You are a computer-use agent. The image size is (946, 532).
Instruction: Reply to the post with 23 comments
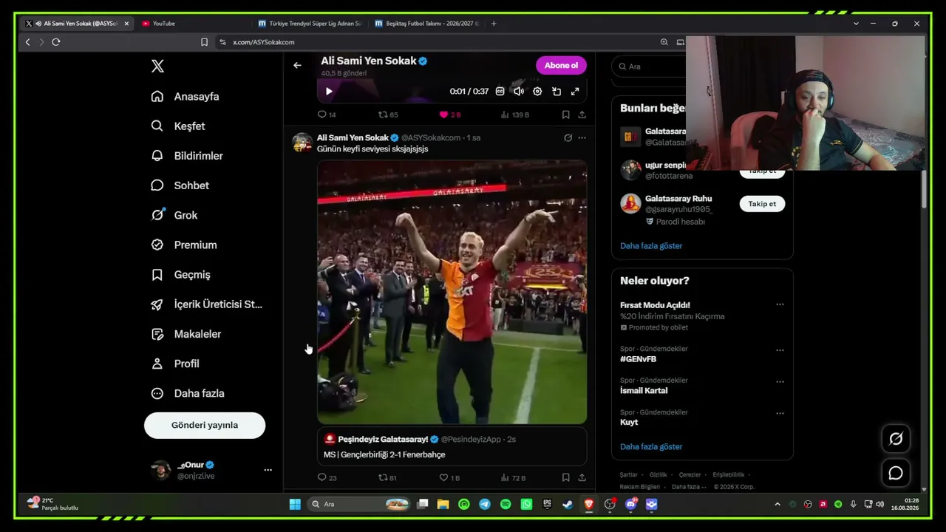327,477
